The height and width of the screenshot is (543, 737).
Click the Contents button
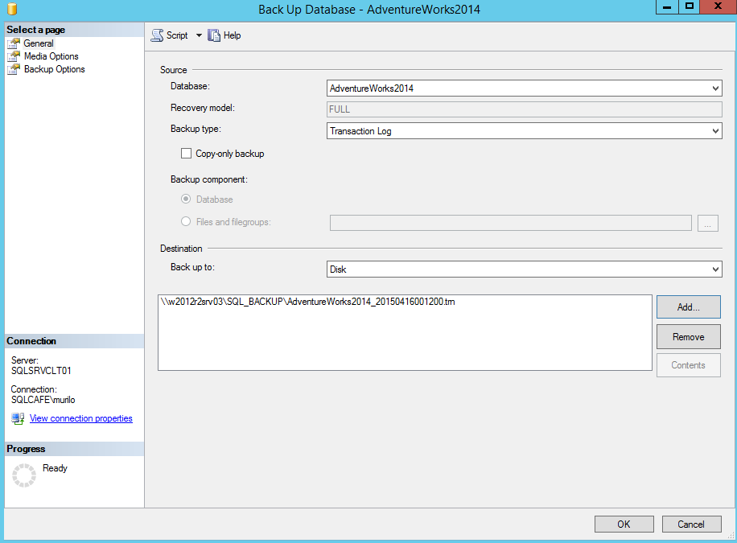point(689,365)
